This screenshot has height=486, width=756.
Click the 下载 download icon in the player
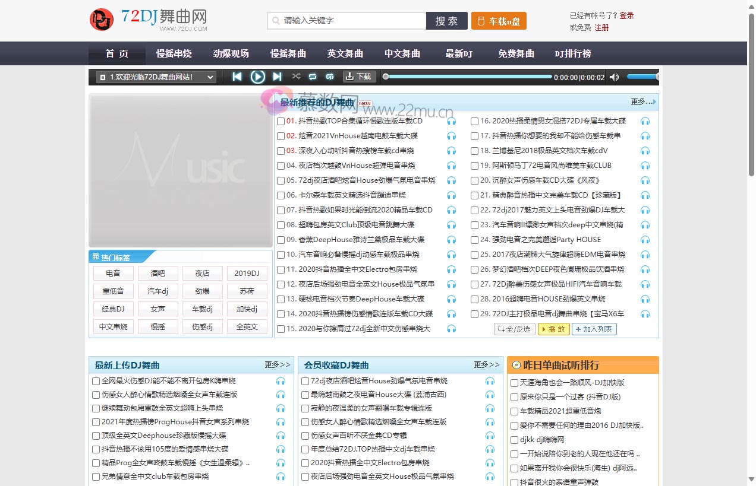358,77
